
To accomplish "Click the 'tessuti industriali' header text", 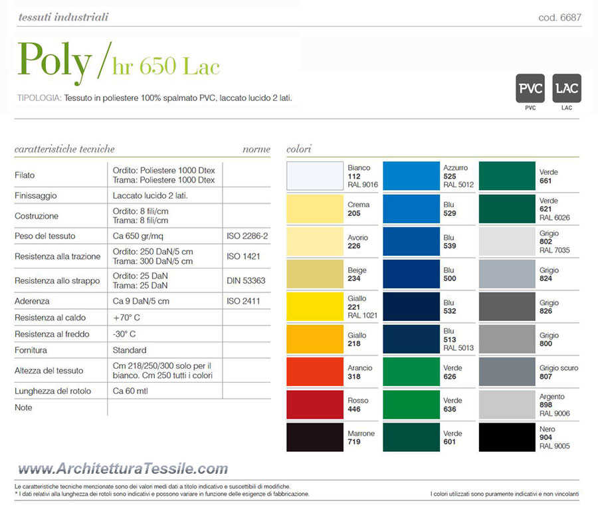I will pyautogui.click(x=63, y=17).
